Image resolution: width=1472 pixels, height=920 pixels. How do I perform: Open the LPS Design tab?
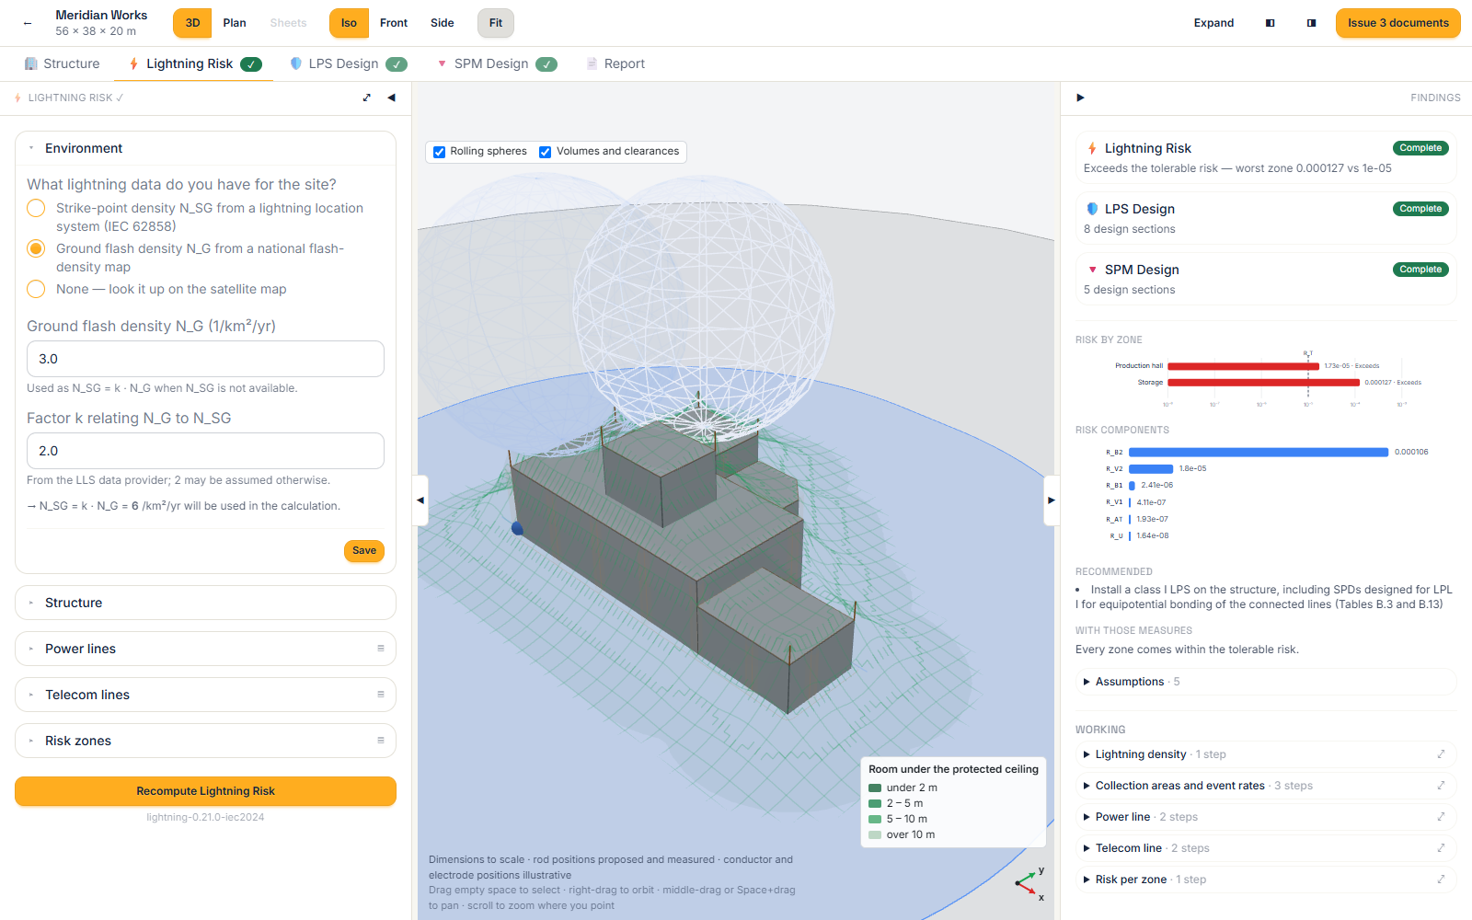[348, 63]
